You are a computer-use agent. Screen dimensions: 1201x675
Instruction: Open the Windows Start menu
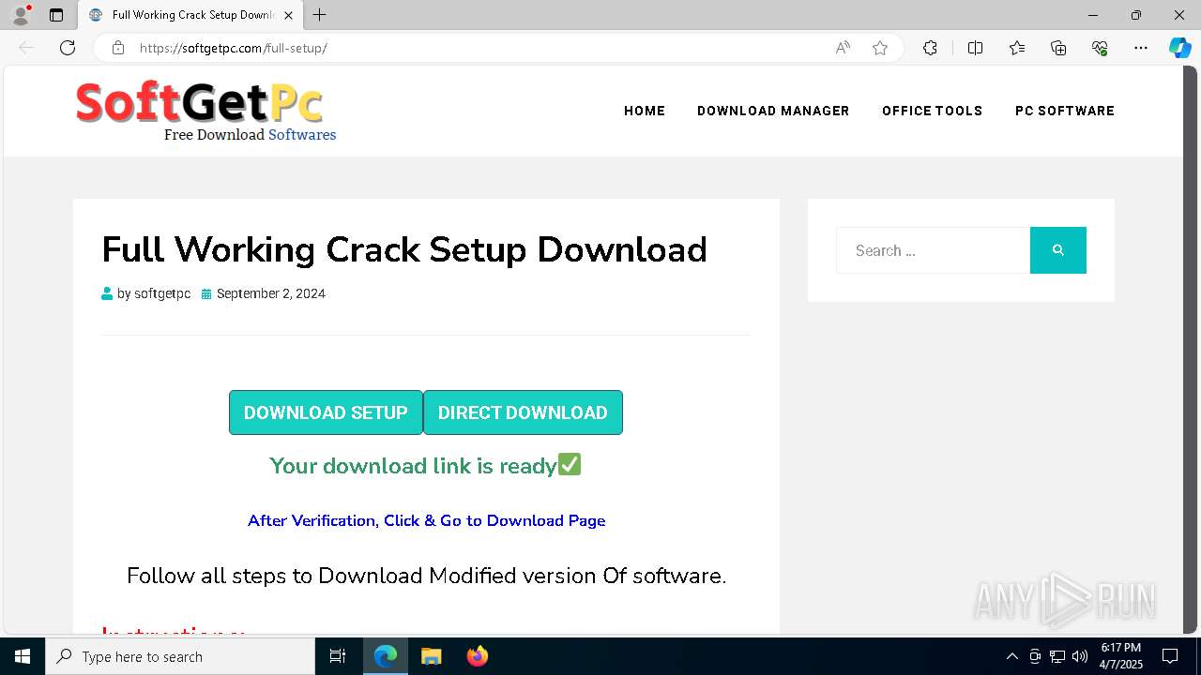tap(23, 656)
